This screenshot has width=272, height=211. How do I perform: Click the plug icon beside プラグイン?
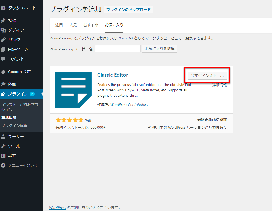pyautogui.click(x=3, y=94)
